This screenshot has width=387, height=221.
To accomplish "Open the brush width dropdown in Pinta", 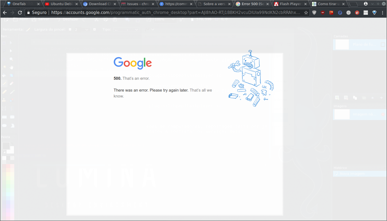I will [x=87, y=30].
